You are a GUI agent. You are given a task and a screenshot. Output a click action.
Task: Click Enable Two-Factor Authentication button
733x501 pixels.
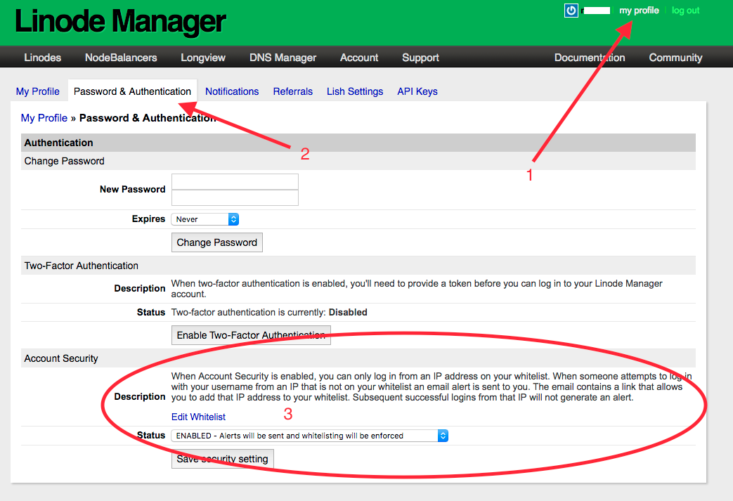coord(251,335)
